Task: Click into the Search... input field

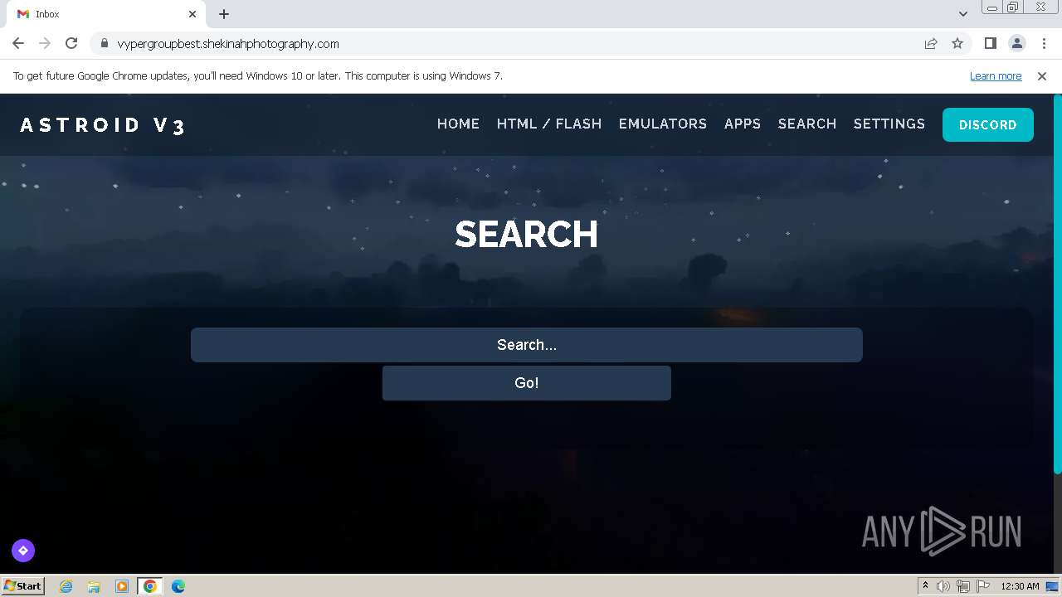Action: [x=527, y=345]
